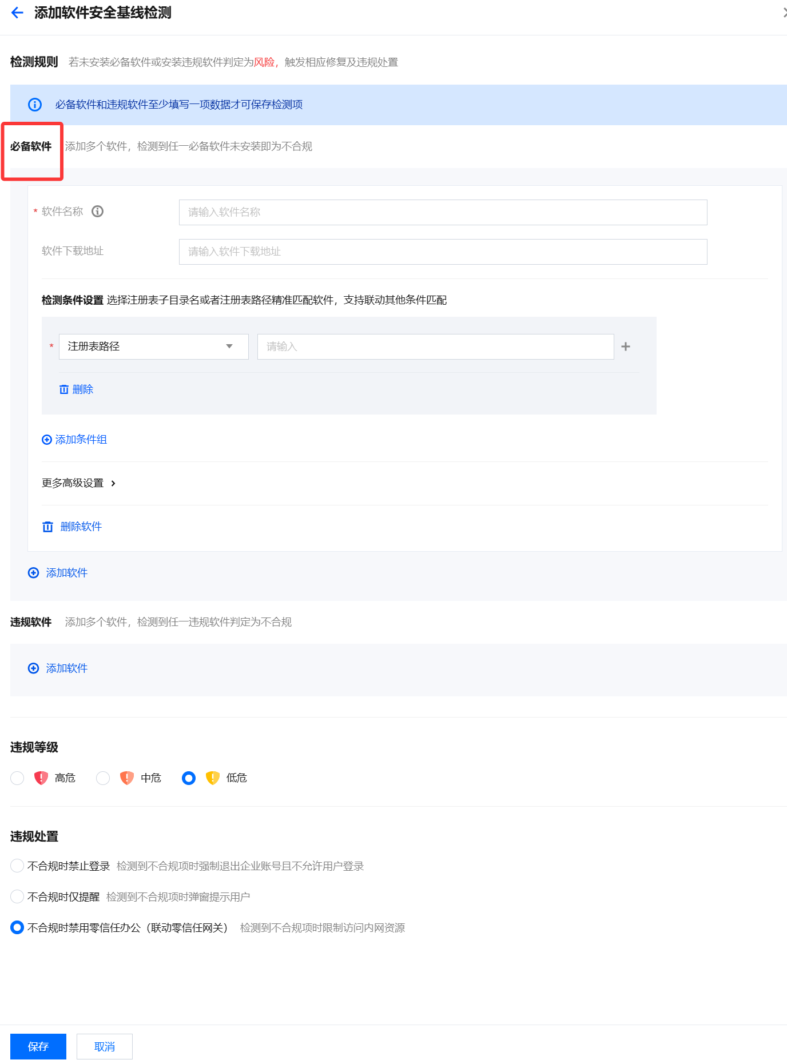Click the 取消 button
This screenshot has height=1060, width=787.
pyautogui.click(x=105, y=1046)
